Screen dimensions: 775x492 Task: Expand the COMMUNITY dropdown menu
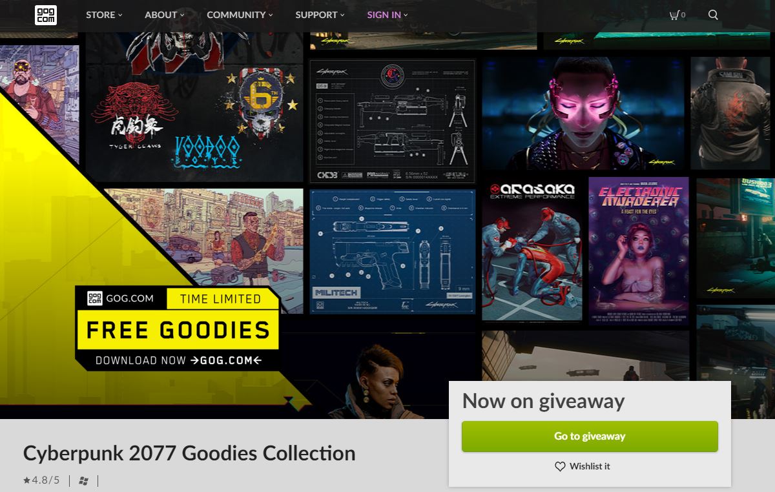[240, 15]
